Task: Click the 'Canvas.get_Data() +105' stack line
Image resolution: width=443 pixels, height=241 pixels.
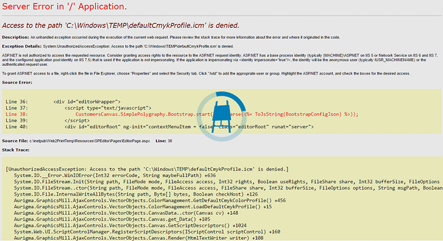Action: pyautogui.click(x=112, y=219)
